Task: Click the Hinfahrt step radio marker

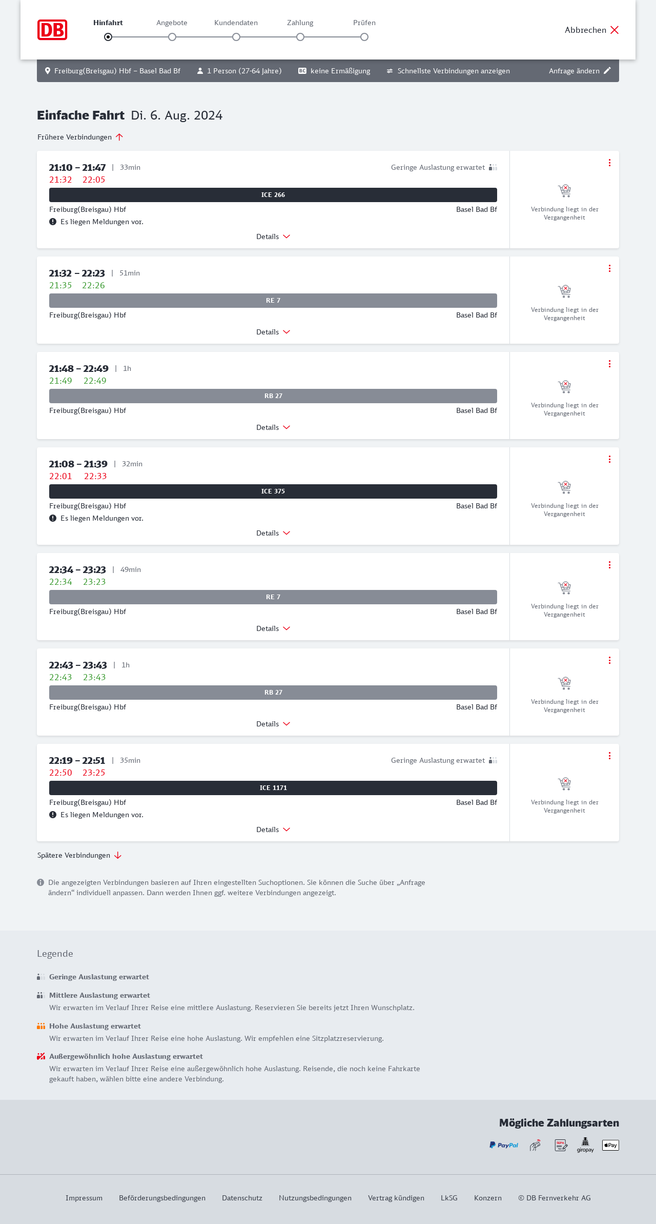Action: (108, 37)
